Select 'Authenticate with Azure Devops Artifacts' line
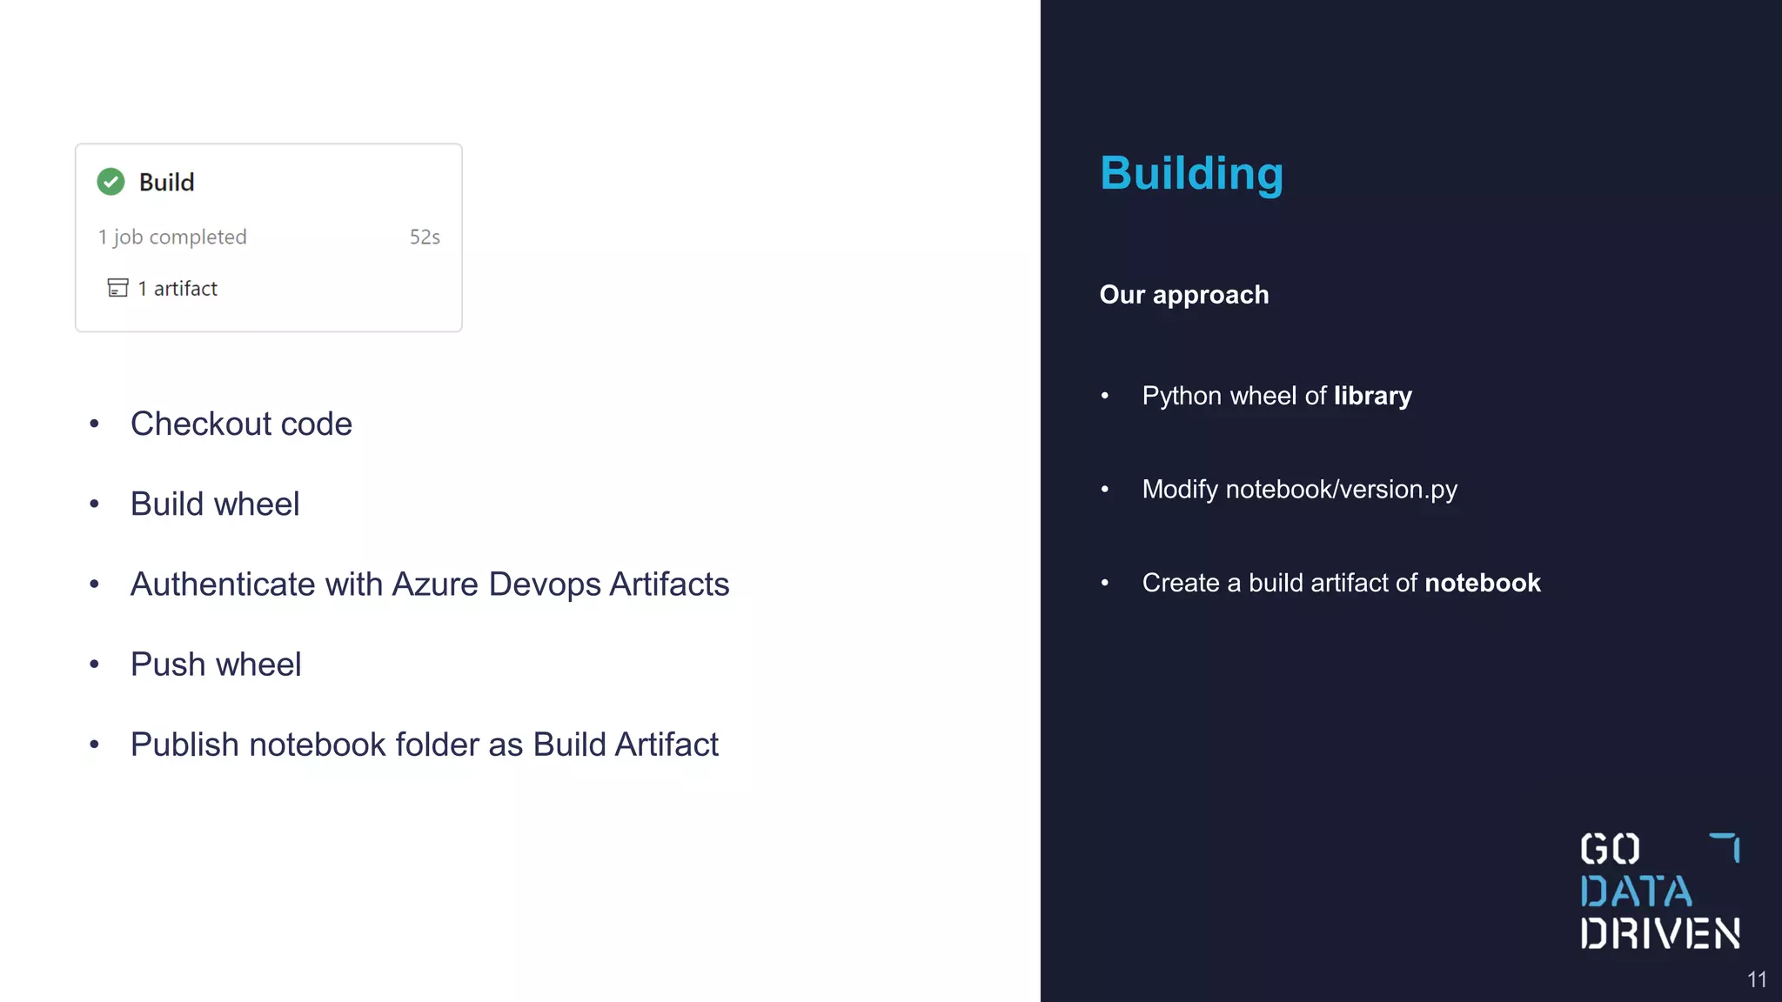Viewport: 1782px width, 1002px height. tap(430, 584)
